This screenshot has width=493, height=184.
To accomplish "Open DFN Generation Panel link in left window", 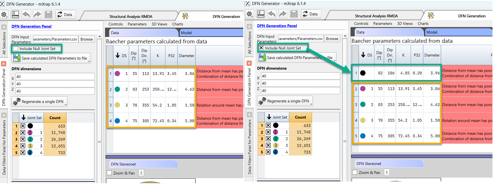I will point(31,26).
